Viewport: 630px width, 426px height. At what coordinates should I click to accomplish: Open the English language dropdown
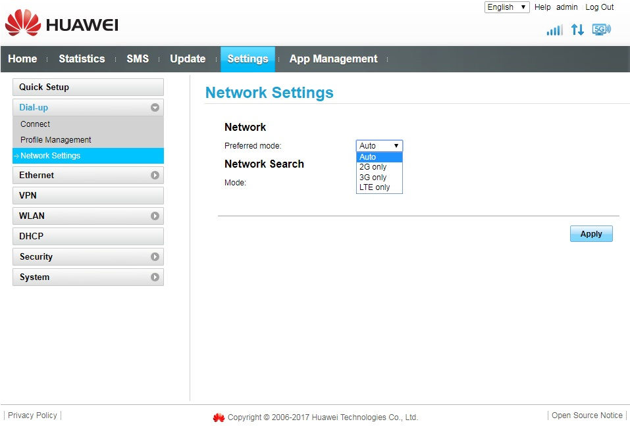click(x=506, y=7)
